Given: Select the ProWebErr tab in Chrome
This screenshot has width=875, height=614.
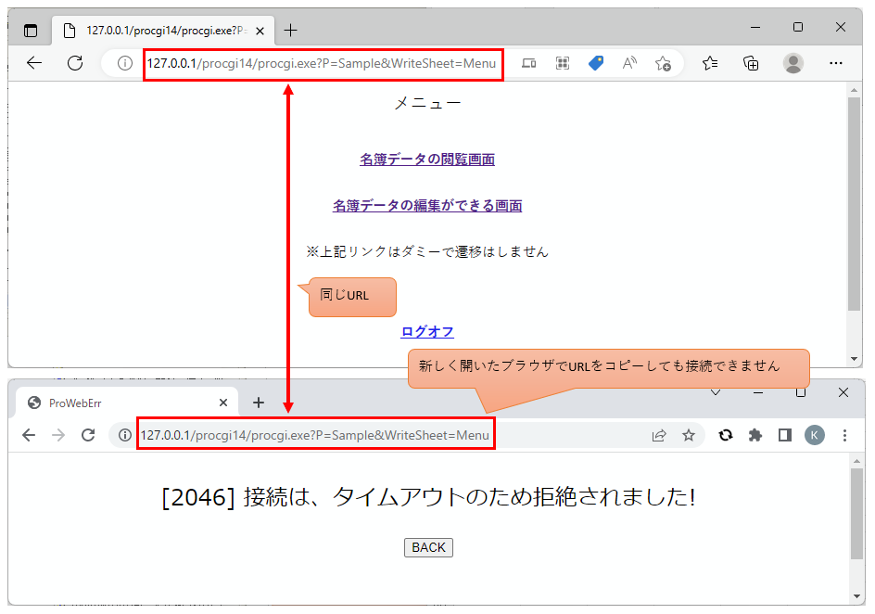Looking at the screenshot, I should point(127,403).
